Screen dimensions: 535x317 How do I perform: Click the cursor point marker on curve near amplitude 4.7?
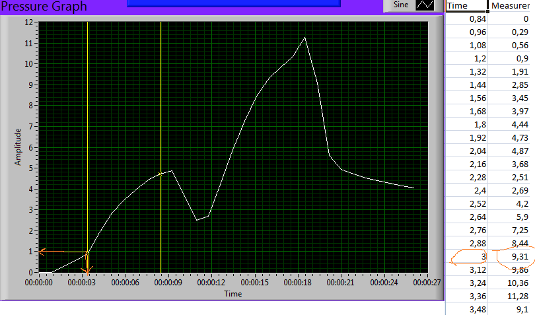click(x=160, y=174)
